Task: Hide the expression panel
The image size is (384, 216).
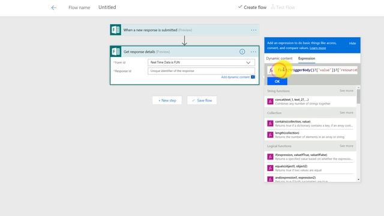Action: pyautogui.click(x=352, y=43)
